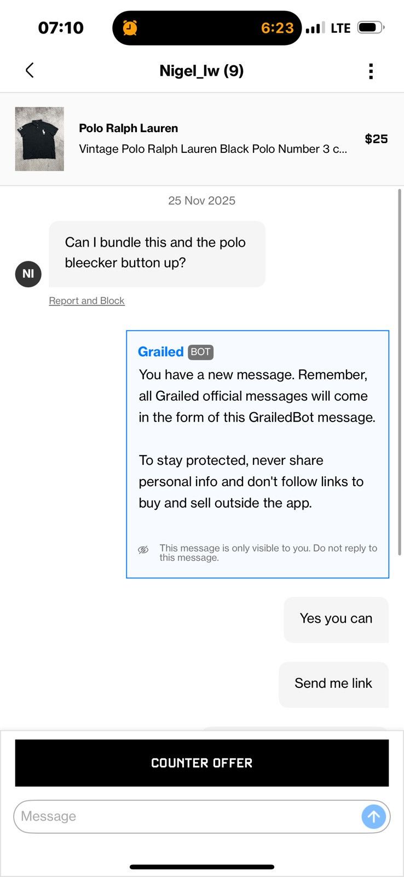Tap the Grailed name in bot message
The width and height of the screenshot is (404, 877).
pyautogui.click(x=160, y=352)
